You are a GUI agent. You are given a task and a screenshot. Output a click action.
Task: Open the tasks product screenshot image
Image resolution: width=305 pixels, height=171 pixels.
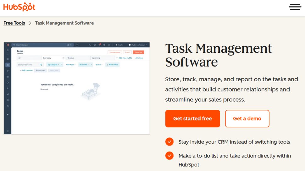(x=77, y=88)
